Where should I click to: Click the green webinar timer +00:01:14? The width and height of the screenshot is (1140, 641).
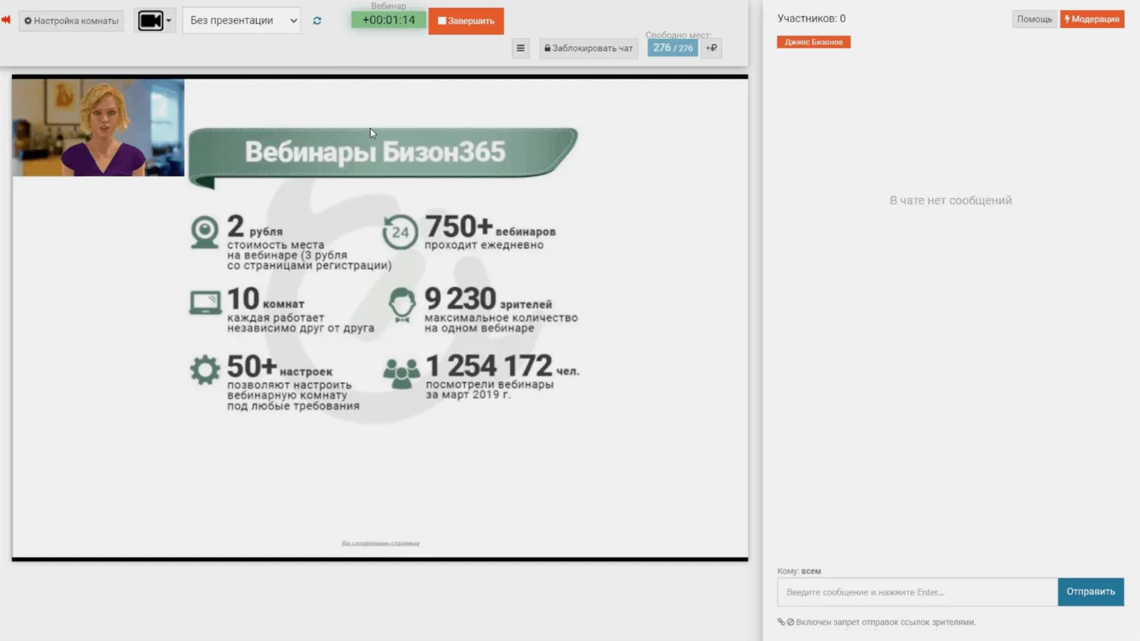(x=388, y=20)
